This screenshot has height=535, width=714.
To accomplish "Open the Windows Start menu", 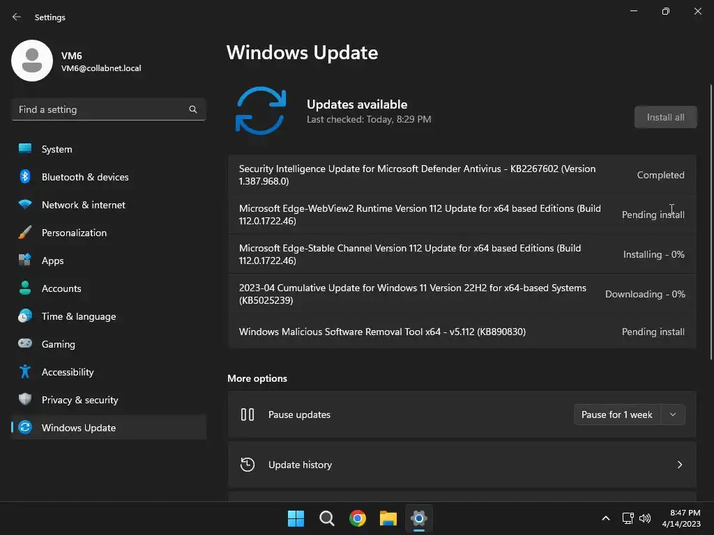I will click(296, 518).
